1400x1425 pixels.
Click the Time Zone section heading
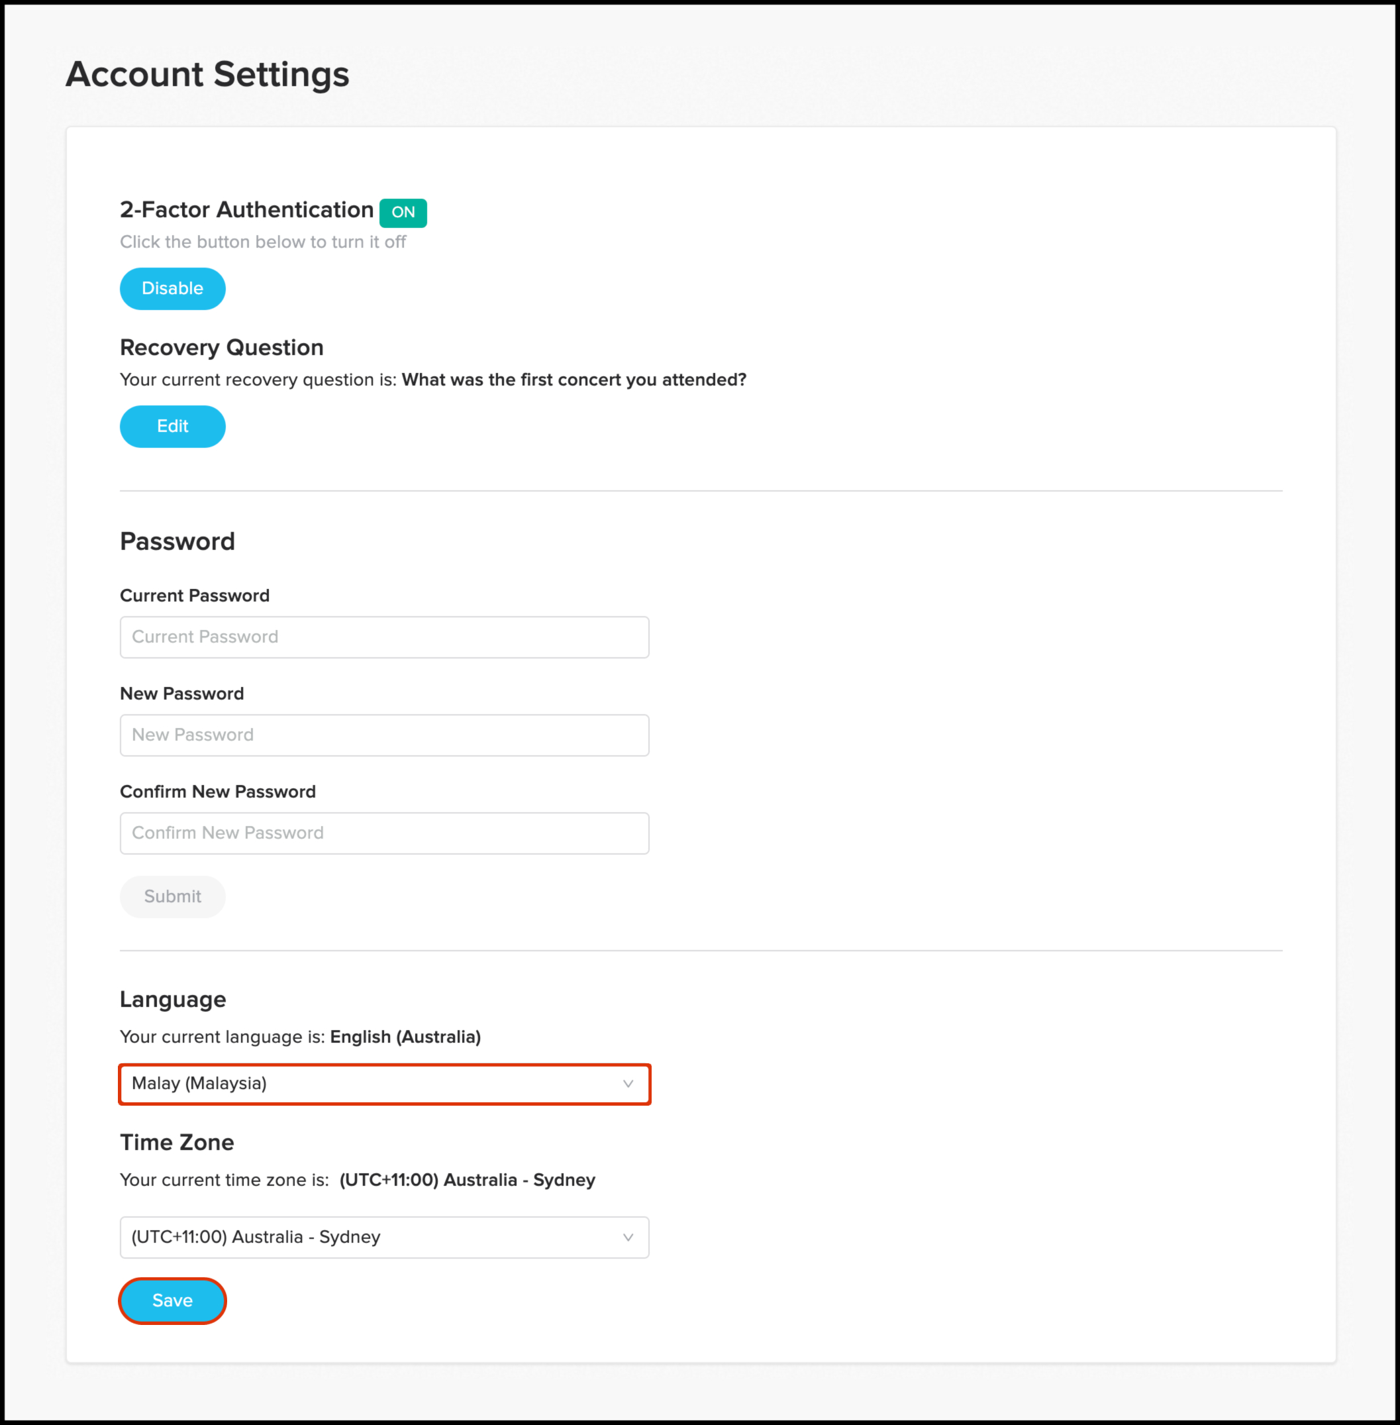[x=176, y=1143]
